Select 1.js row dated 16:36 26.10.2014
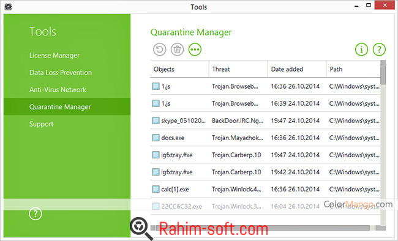The width and height of the screenshot is (398, 241). (265, 86)
